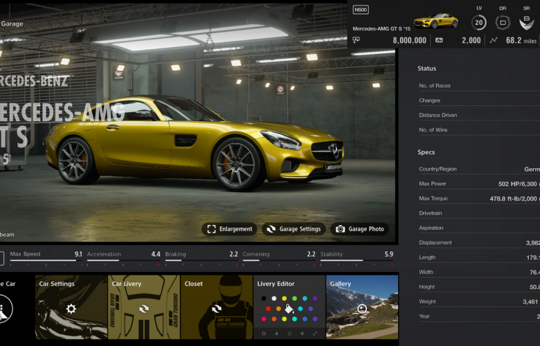Select the Car Livery tile

coord(144,307)
